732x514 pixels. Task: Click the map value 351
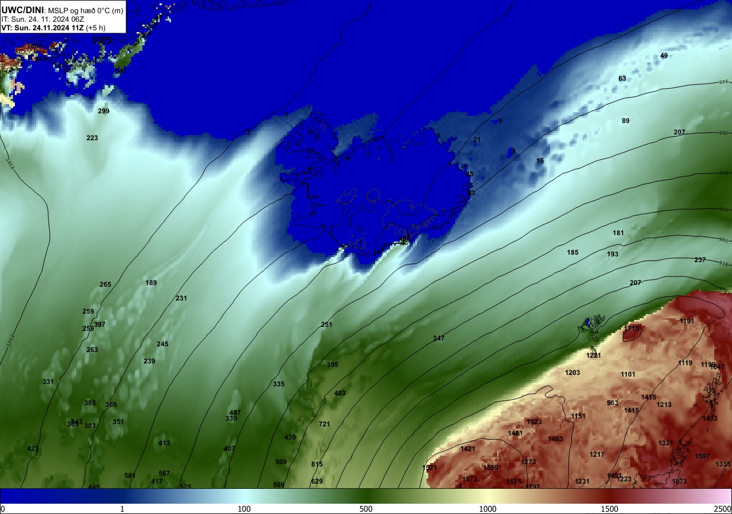(118, 422)
